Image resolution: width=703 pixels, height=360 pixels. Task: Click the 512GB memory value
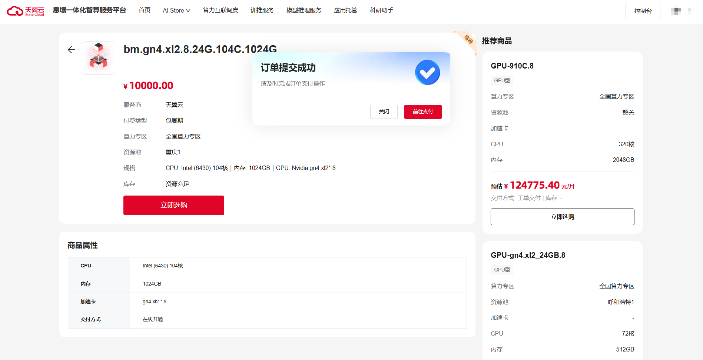tap(625, 350)
